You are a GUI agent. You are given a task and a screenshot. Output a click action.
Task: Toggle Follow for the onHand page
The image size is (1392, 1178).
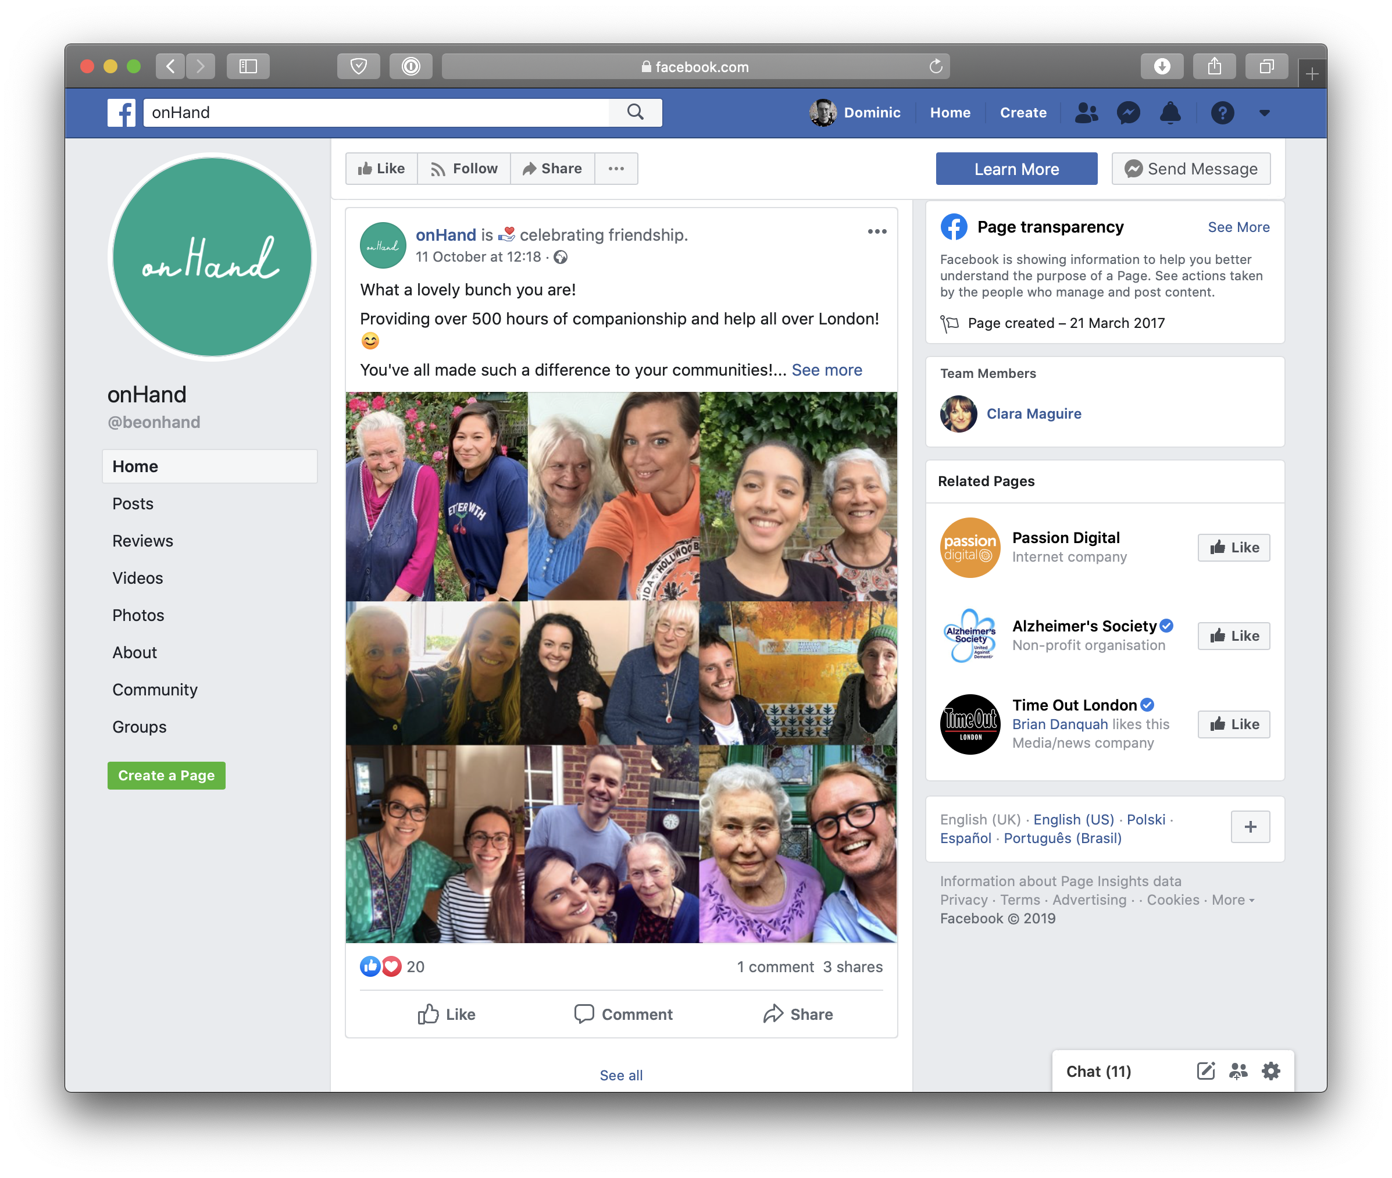pyautogui.click(x=464, y=169)
